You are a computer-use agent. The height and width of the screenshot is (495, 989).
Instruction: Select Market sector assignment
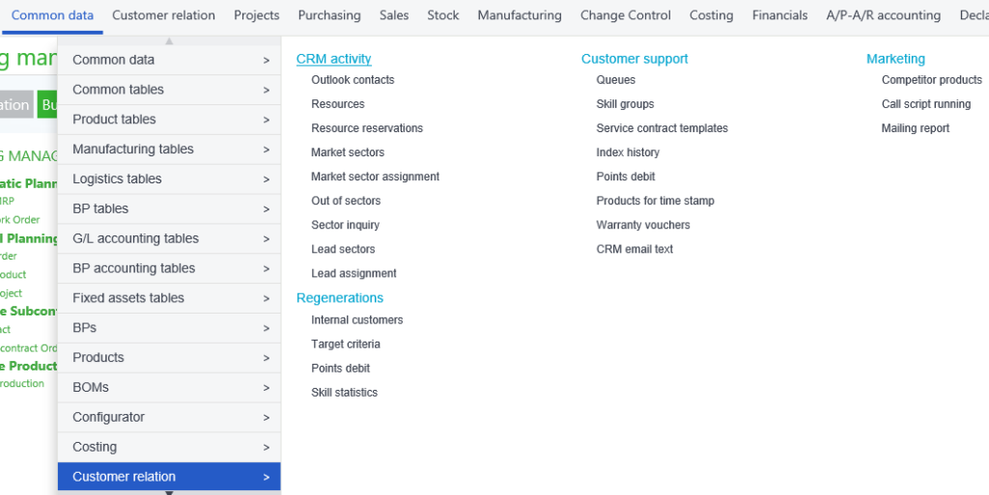click(375, 177)
